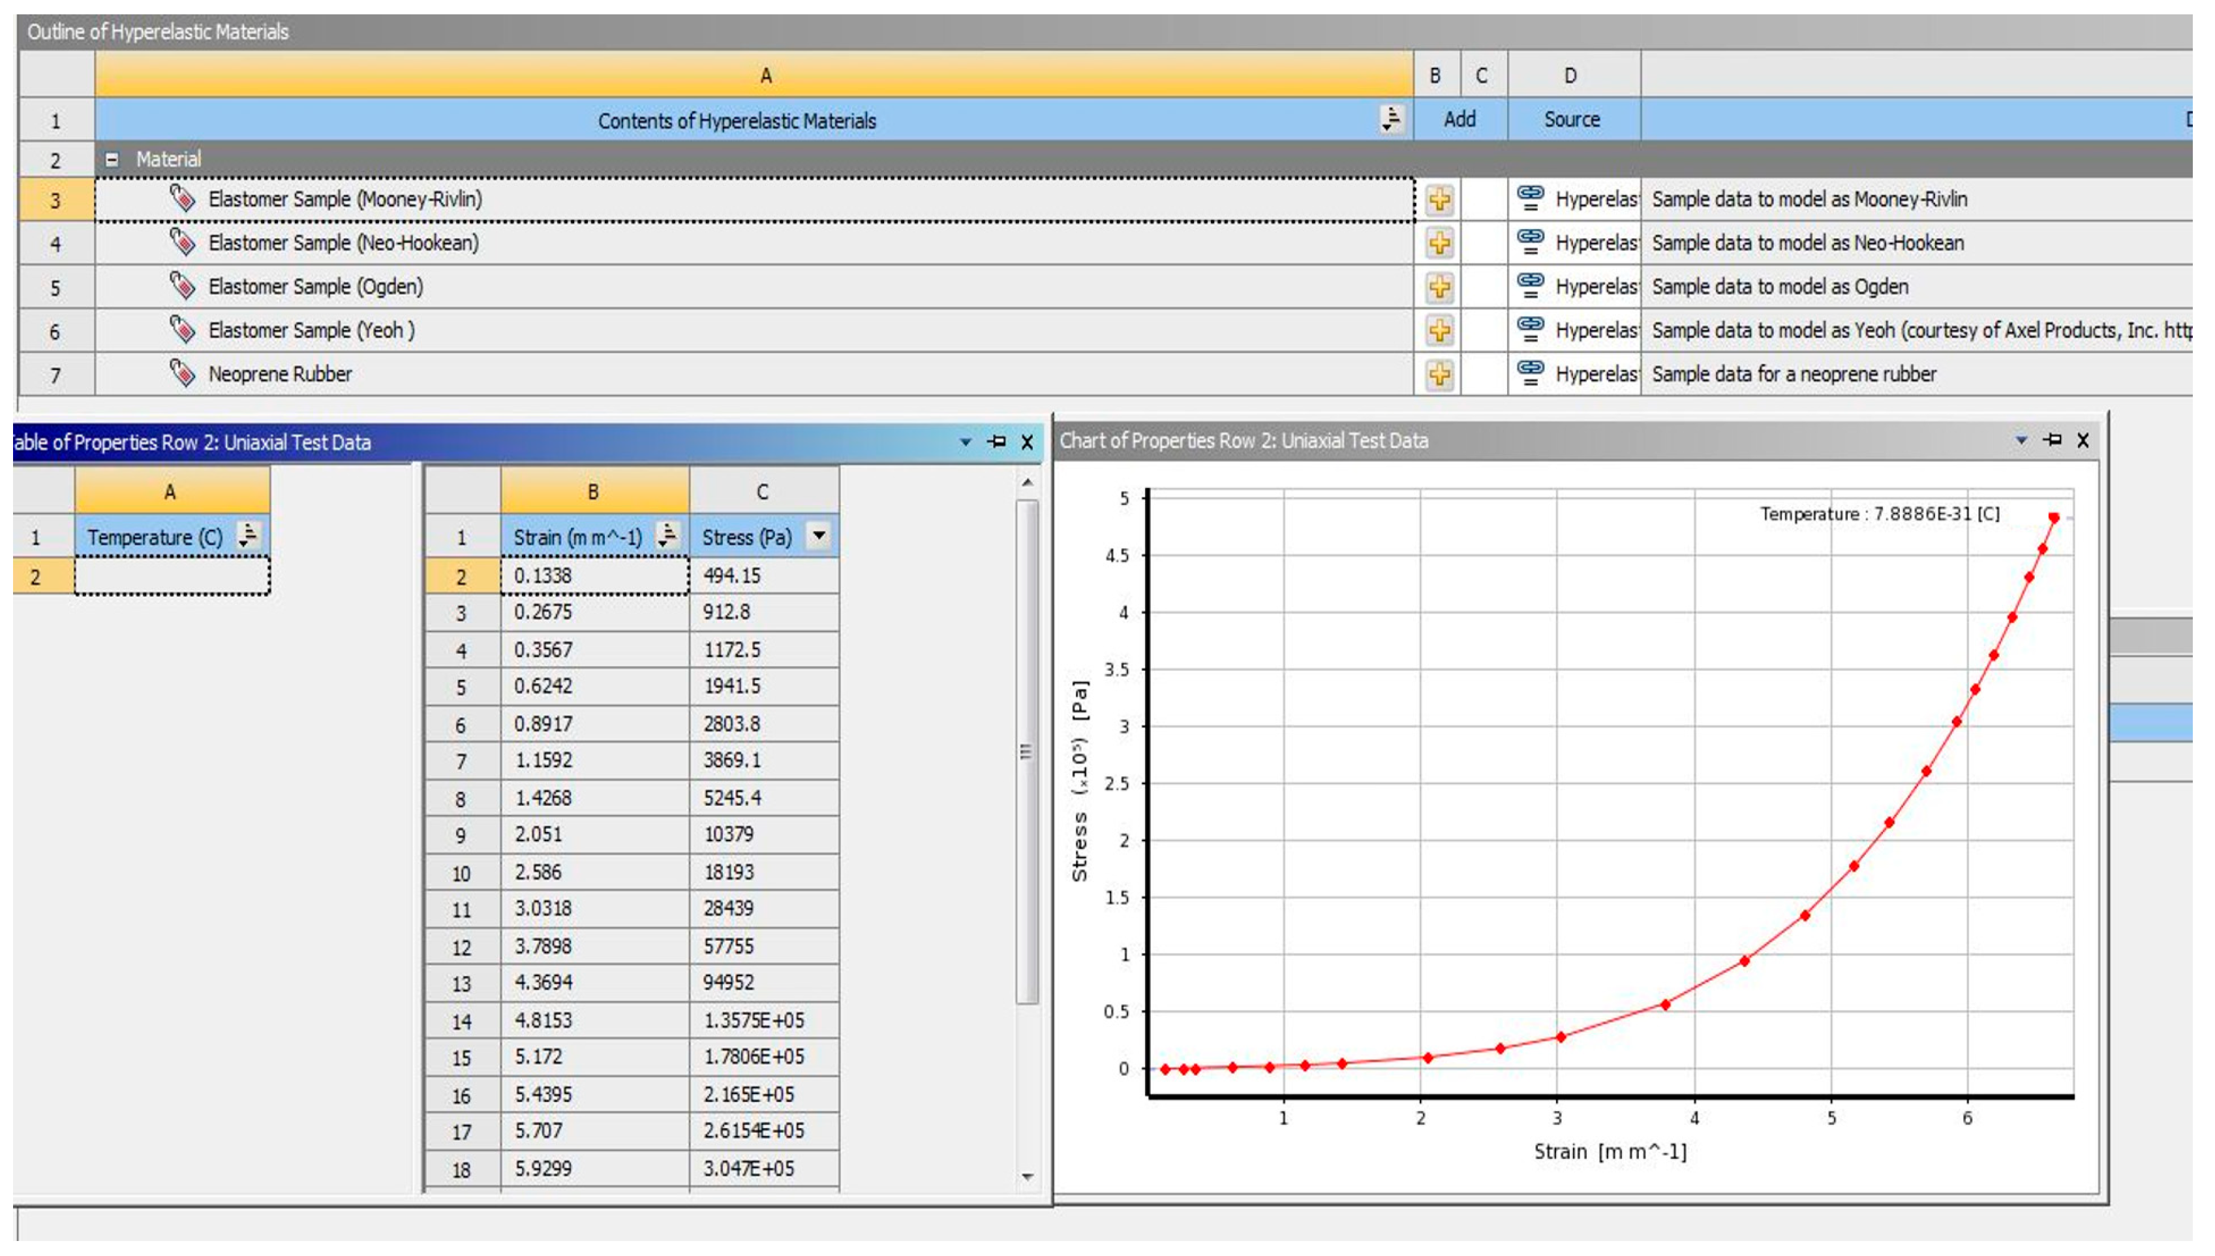Add Elastomer Sample (Ogden) via plus icon
The height and width of the screenshot is (1256, 2215).
[x=1439, y=287]
